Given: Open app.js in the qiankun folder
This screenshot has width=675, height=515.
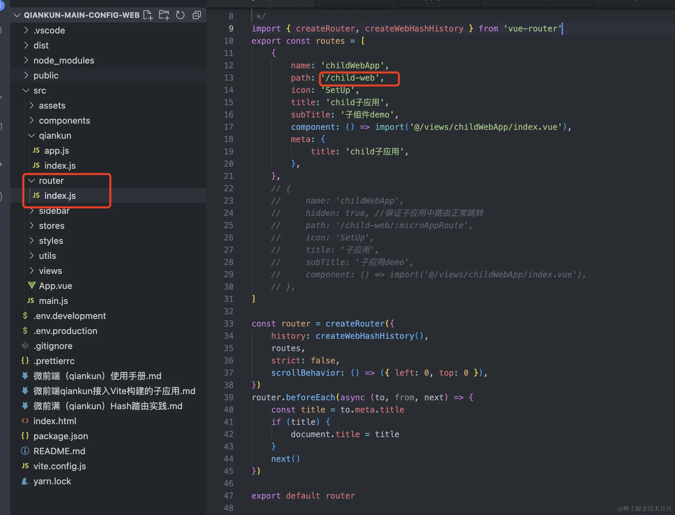Looking at the screenshot, I should [56, 151].
